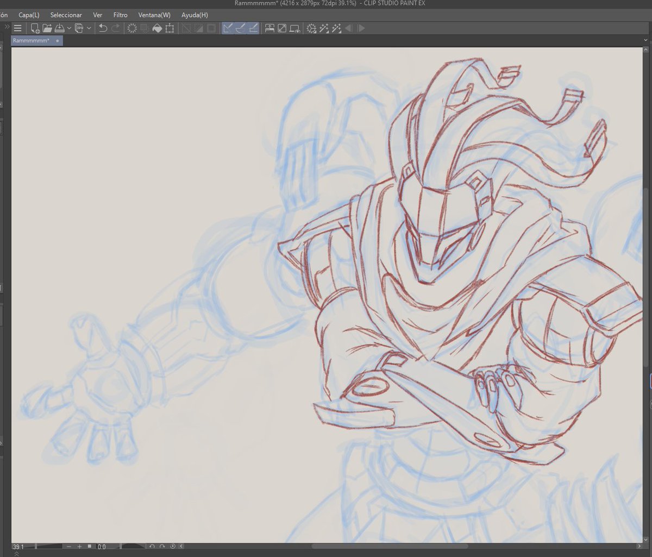Click the Scale/Rotate transform icon
Screen dimensions: 652x557
170,28
